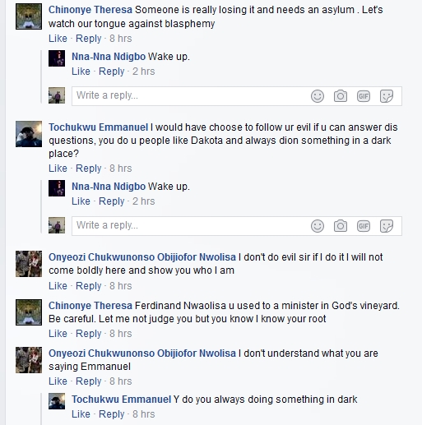Screen dimensions: 422x425
Task: Click GIF icon in second reply box
Action: (x=364, y=226)
